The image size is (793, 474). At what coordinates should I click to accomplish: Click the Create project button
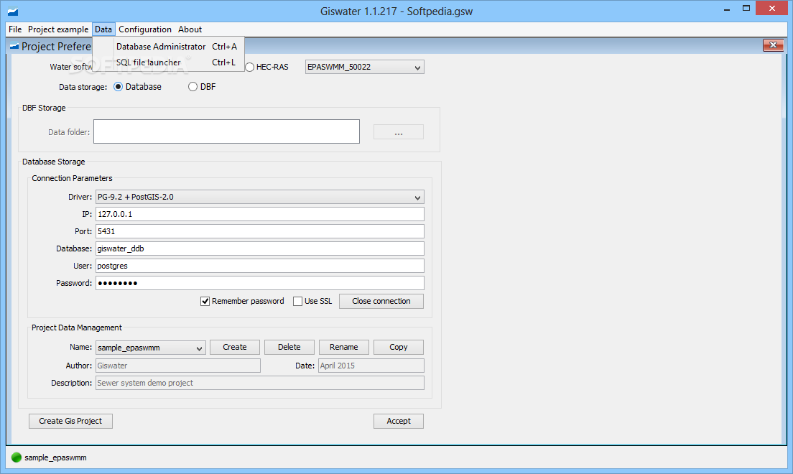click(x=235, y=347)
